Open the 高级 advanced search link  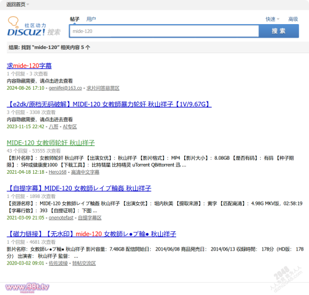click(293, 19)
